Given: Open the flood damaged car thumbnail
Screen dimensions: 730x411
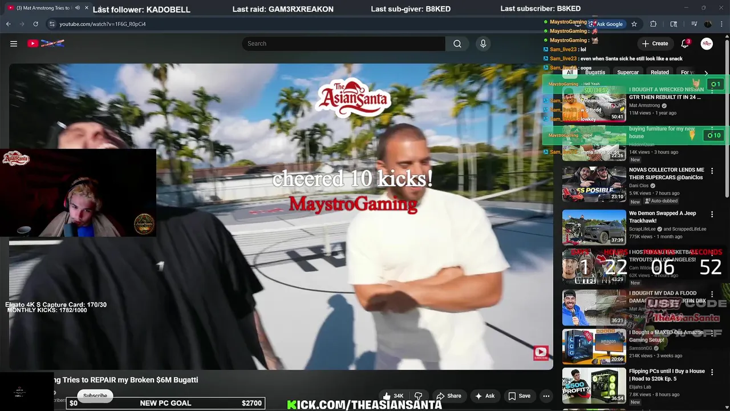Looking at the screenshot, I should tap(594, 307).
